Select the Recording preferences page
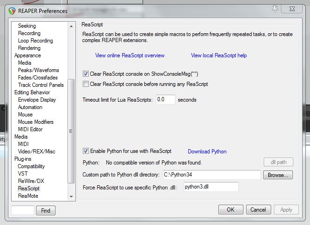Viewport: 310px width, 225px height. 29,33
